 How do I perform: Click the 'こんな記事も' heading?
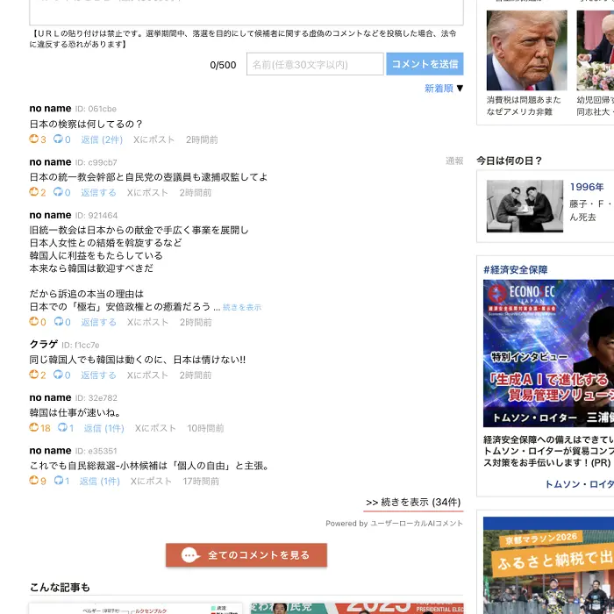(x=60, y=588)
